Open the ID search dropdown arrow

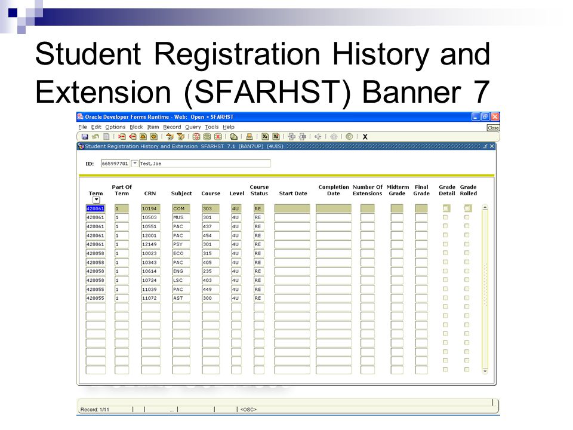pyautogui.click(x=134, y=163)
